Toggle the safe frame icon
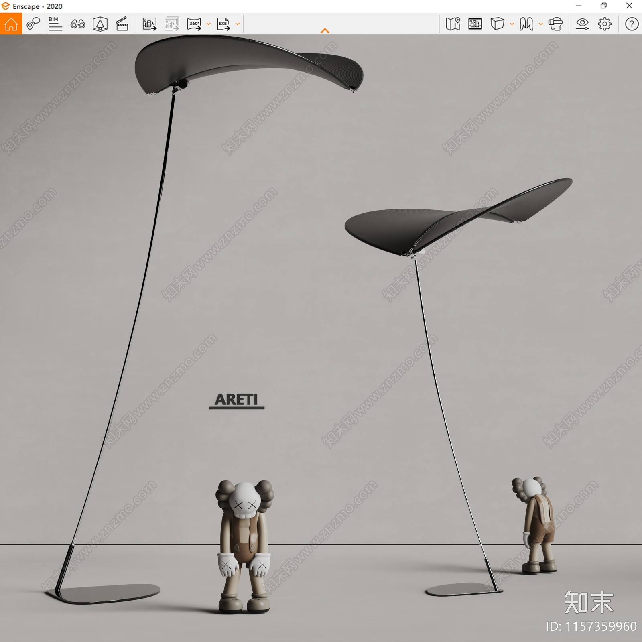Viewport: 642px width, 642px height. click(475, 24)
